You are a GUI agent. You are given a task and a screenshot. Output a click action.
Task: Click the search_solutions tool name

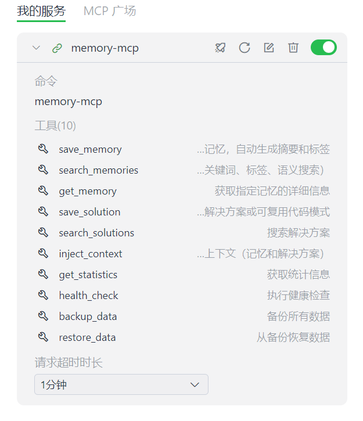point(96,233)
